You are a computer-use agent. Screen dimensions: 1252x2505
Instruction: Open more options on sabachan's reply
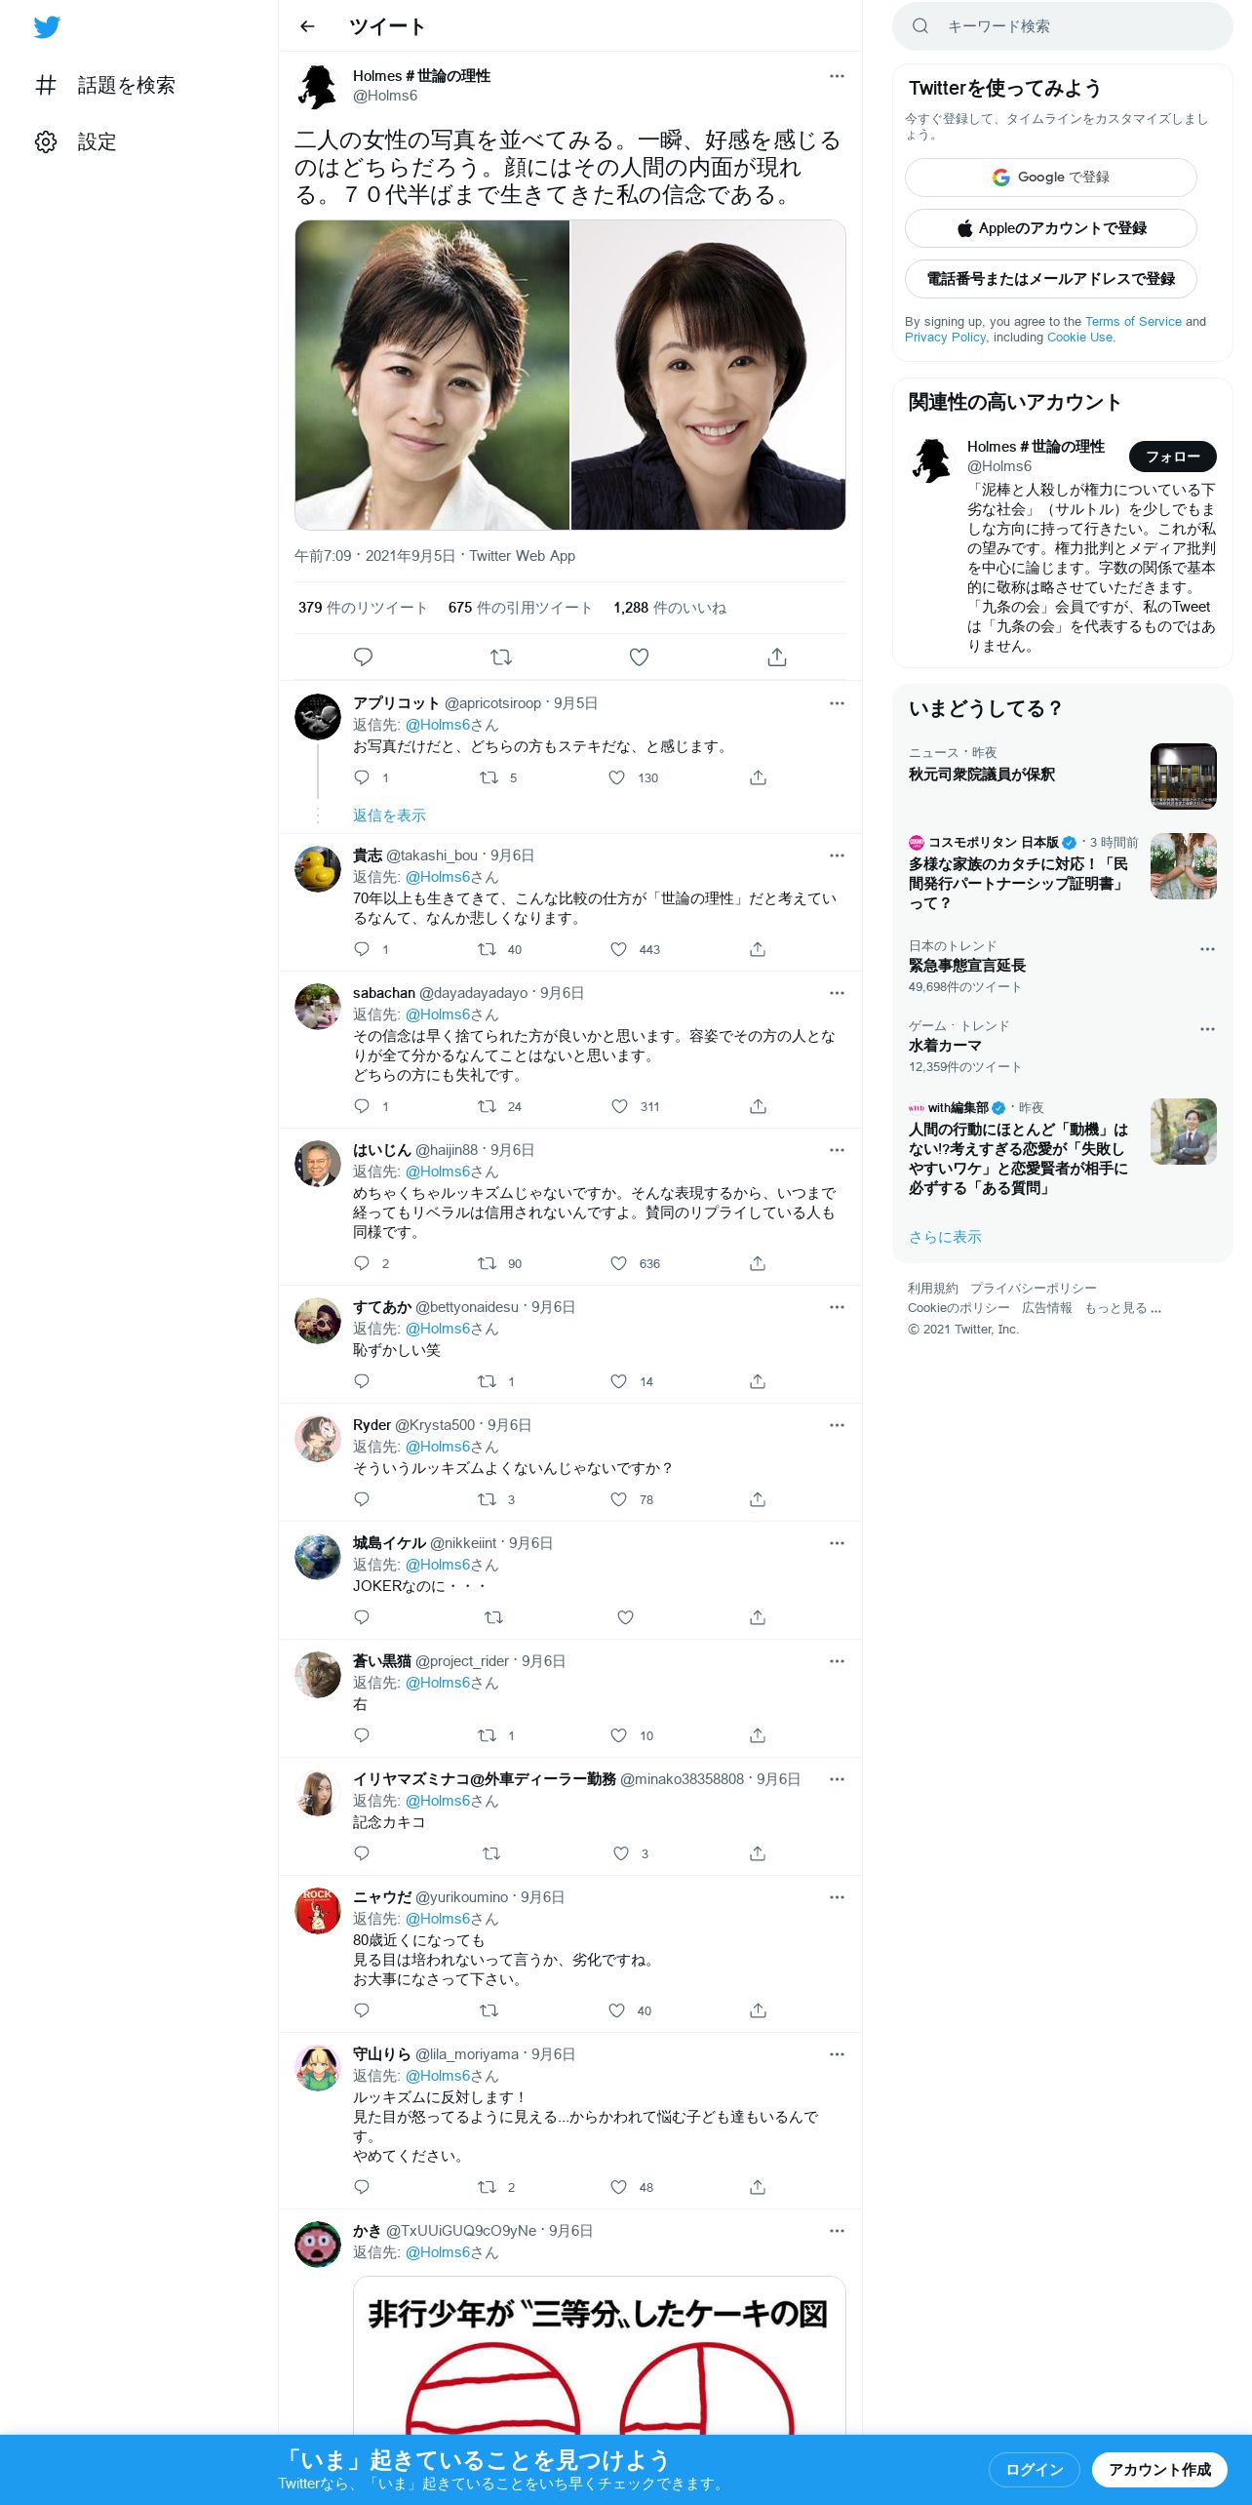(x=837, y=993)
